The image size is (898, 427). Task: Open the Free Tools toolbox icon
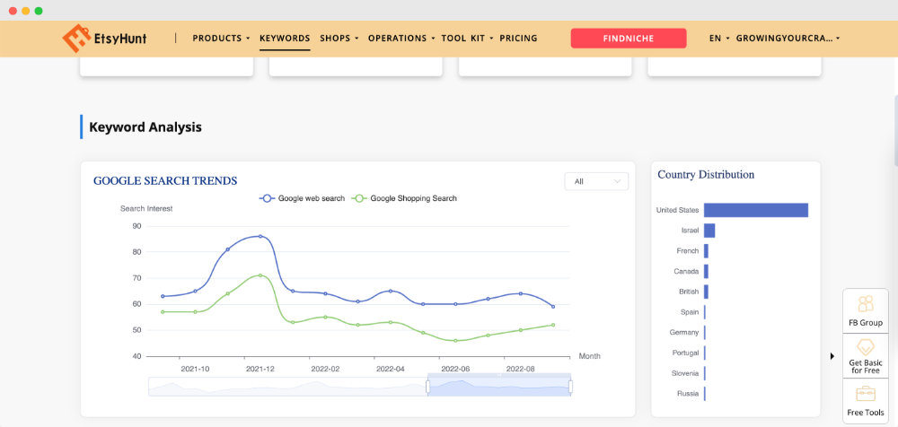pyautogui.click(x=866, y=394)
